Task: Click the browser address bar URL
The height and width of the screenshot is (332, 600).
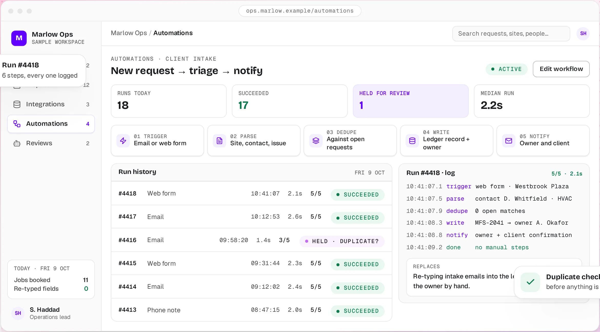Action: [300, 11]
